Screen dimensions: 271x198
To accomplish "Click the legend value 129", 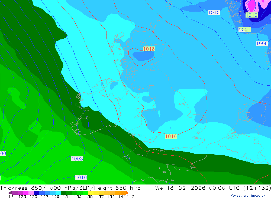I will (x=55, y=196).
